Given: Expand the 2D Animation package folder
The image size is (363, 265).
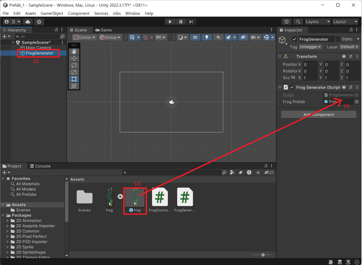Looking at the screenshot, I should [8, 221].
